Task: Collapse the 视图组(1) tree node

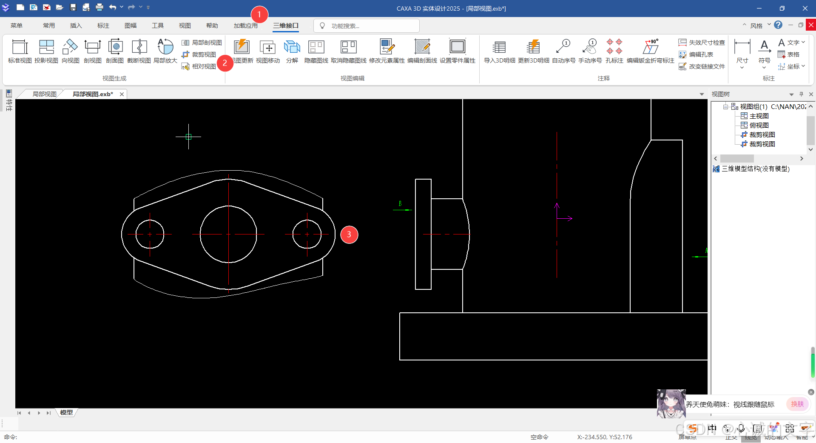Action: [725, 106]
